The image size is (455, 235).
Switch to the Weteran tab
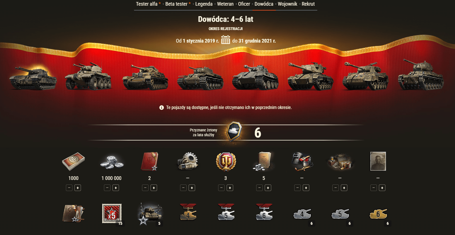tap(225, 4)
